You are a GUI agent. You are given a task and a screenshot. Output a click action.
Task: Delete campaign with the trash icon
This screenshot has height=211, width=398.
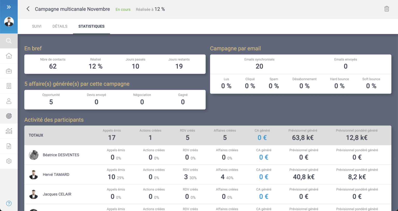click(x=387, y=9)
